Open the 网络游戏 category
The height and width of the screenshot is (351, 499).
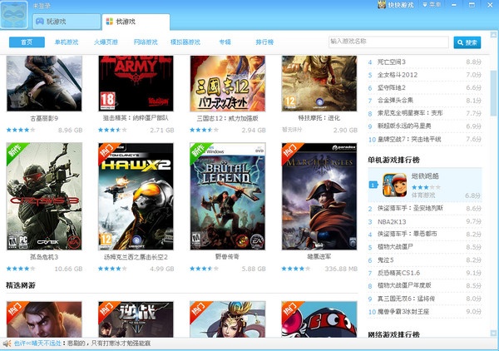tap(146, 42)
